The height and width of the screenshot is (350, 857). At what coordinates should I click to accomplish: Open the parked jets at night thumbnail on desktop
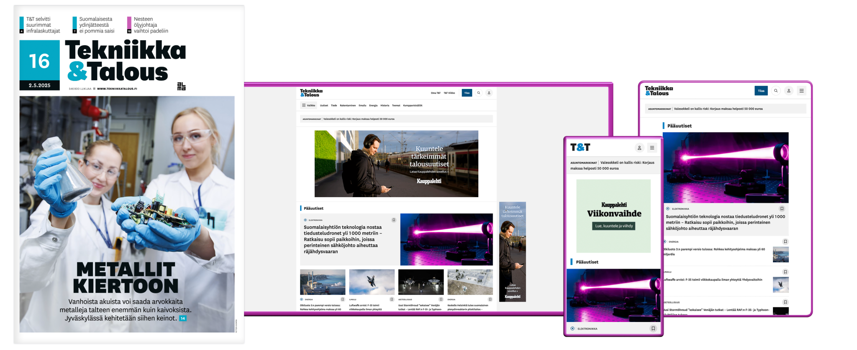point(421,282)
